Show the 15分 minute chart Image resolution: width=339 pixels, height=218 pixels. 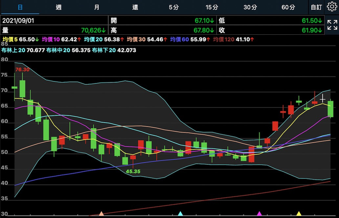[212, 7]
